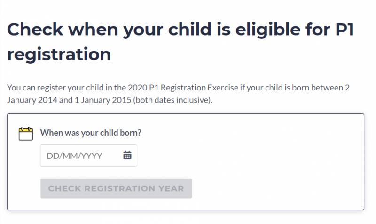Screen dimensions: 376x224
Task: Click the word "Check" in the heading
Action: [x=35, y=30]
